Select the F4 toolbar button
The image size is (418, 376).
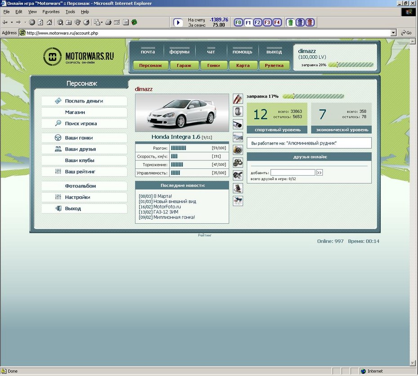coord(277,22)
